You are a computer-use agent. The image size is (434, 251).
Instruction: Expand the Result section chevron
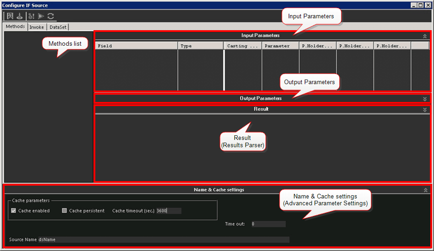coord(424,110)
